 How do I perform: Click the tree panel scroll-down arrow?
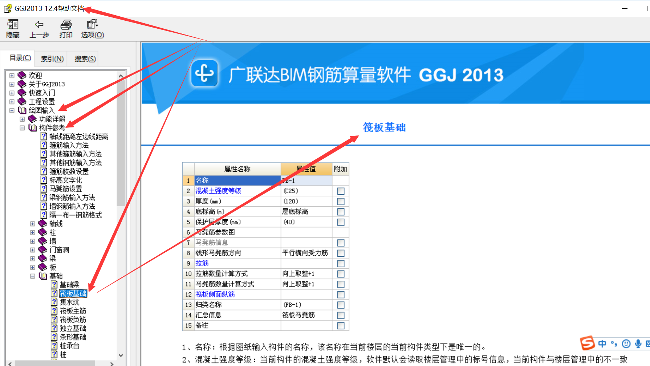tap(121, 355)
